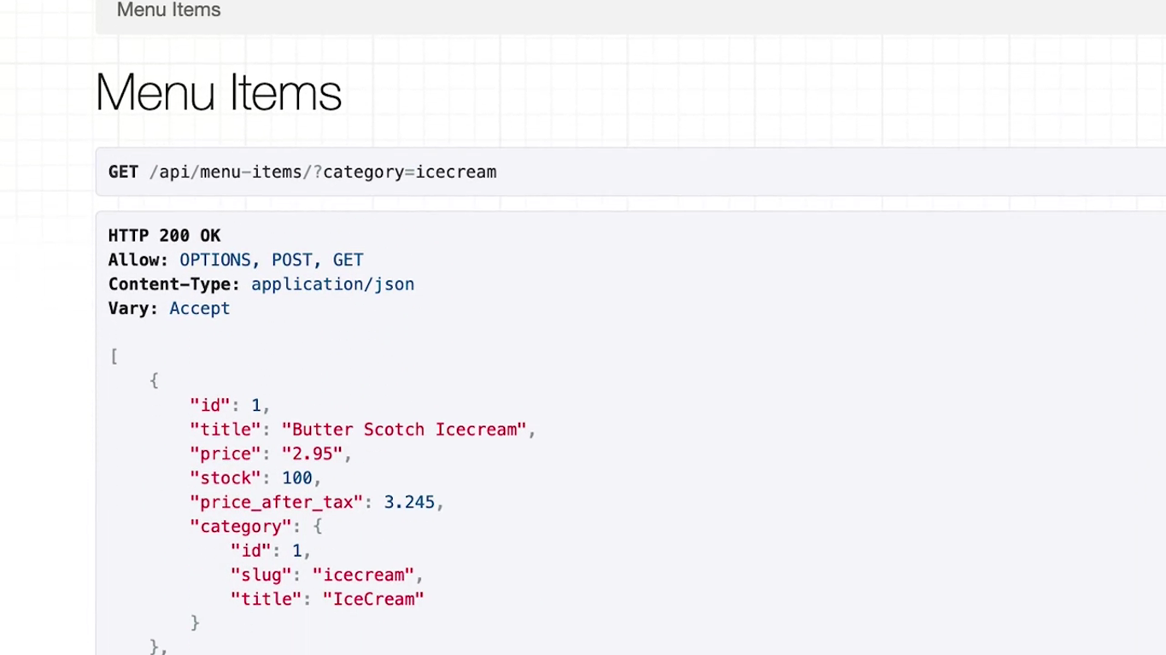Click the opening square bracket of the JSON array
Viewport: 1166px width, 655px height.
coord(114,356)
